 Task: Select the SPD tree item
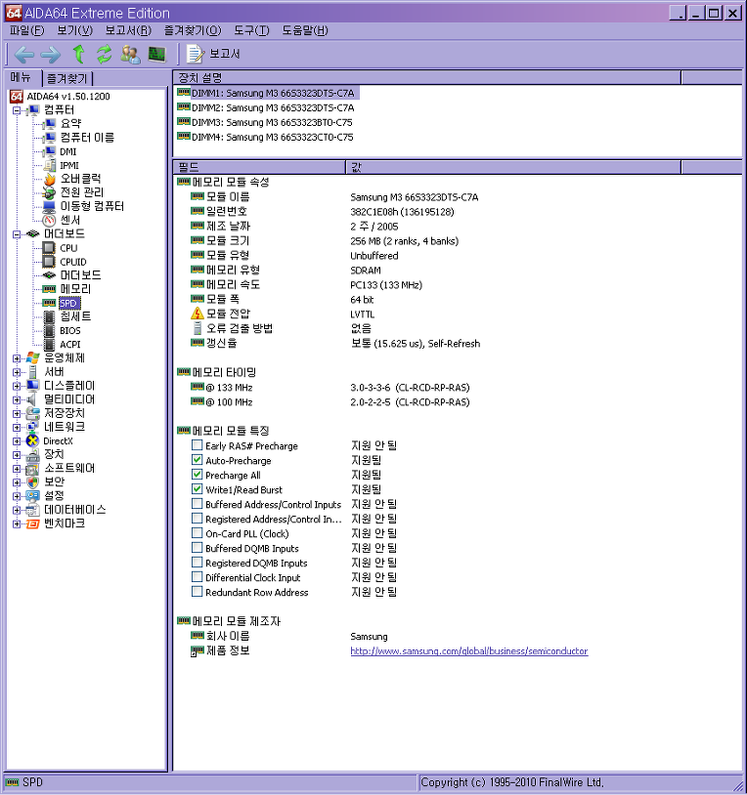68,303
